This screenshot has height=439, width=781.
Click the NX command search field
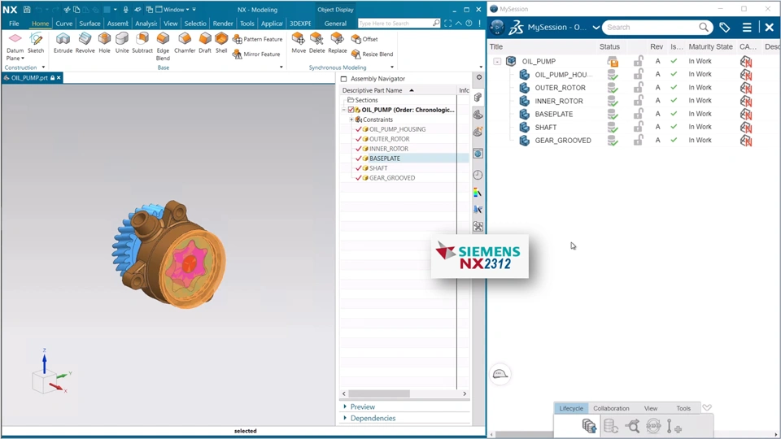click(399, 24)
